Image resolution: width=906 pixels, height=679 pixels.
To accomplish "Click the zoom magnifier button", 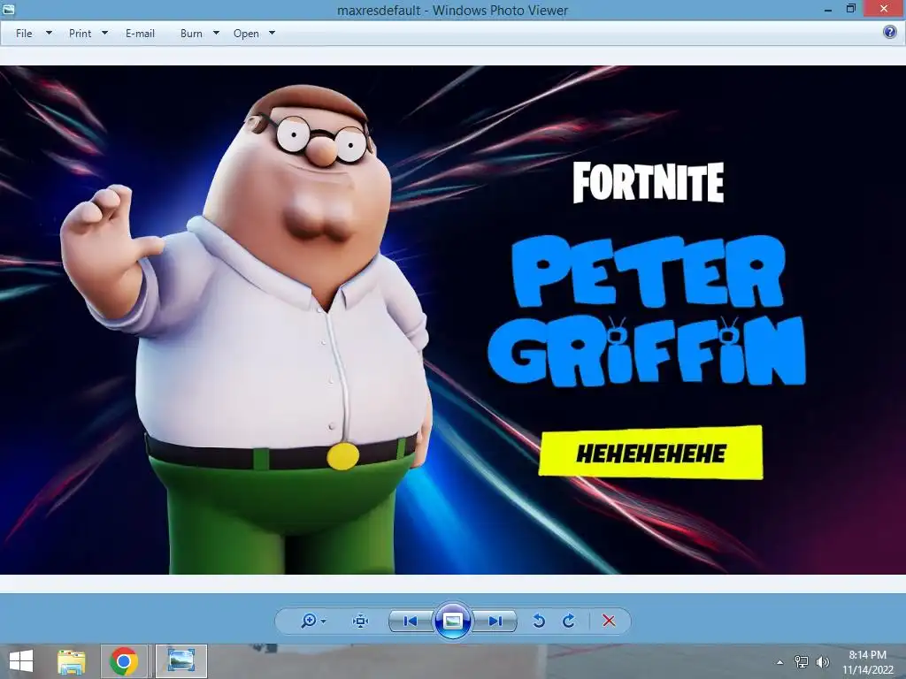I will click(x=309, y=621).
